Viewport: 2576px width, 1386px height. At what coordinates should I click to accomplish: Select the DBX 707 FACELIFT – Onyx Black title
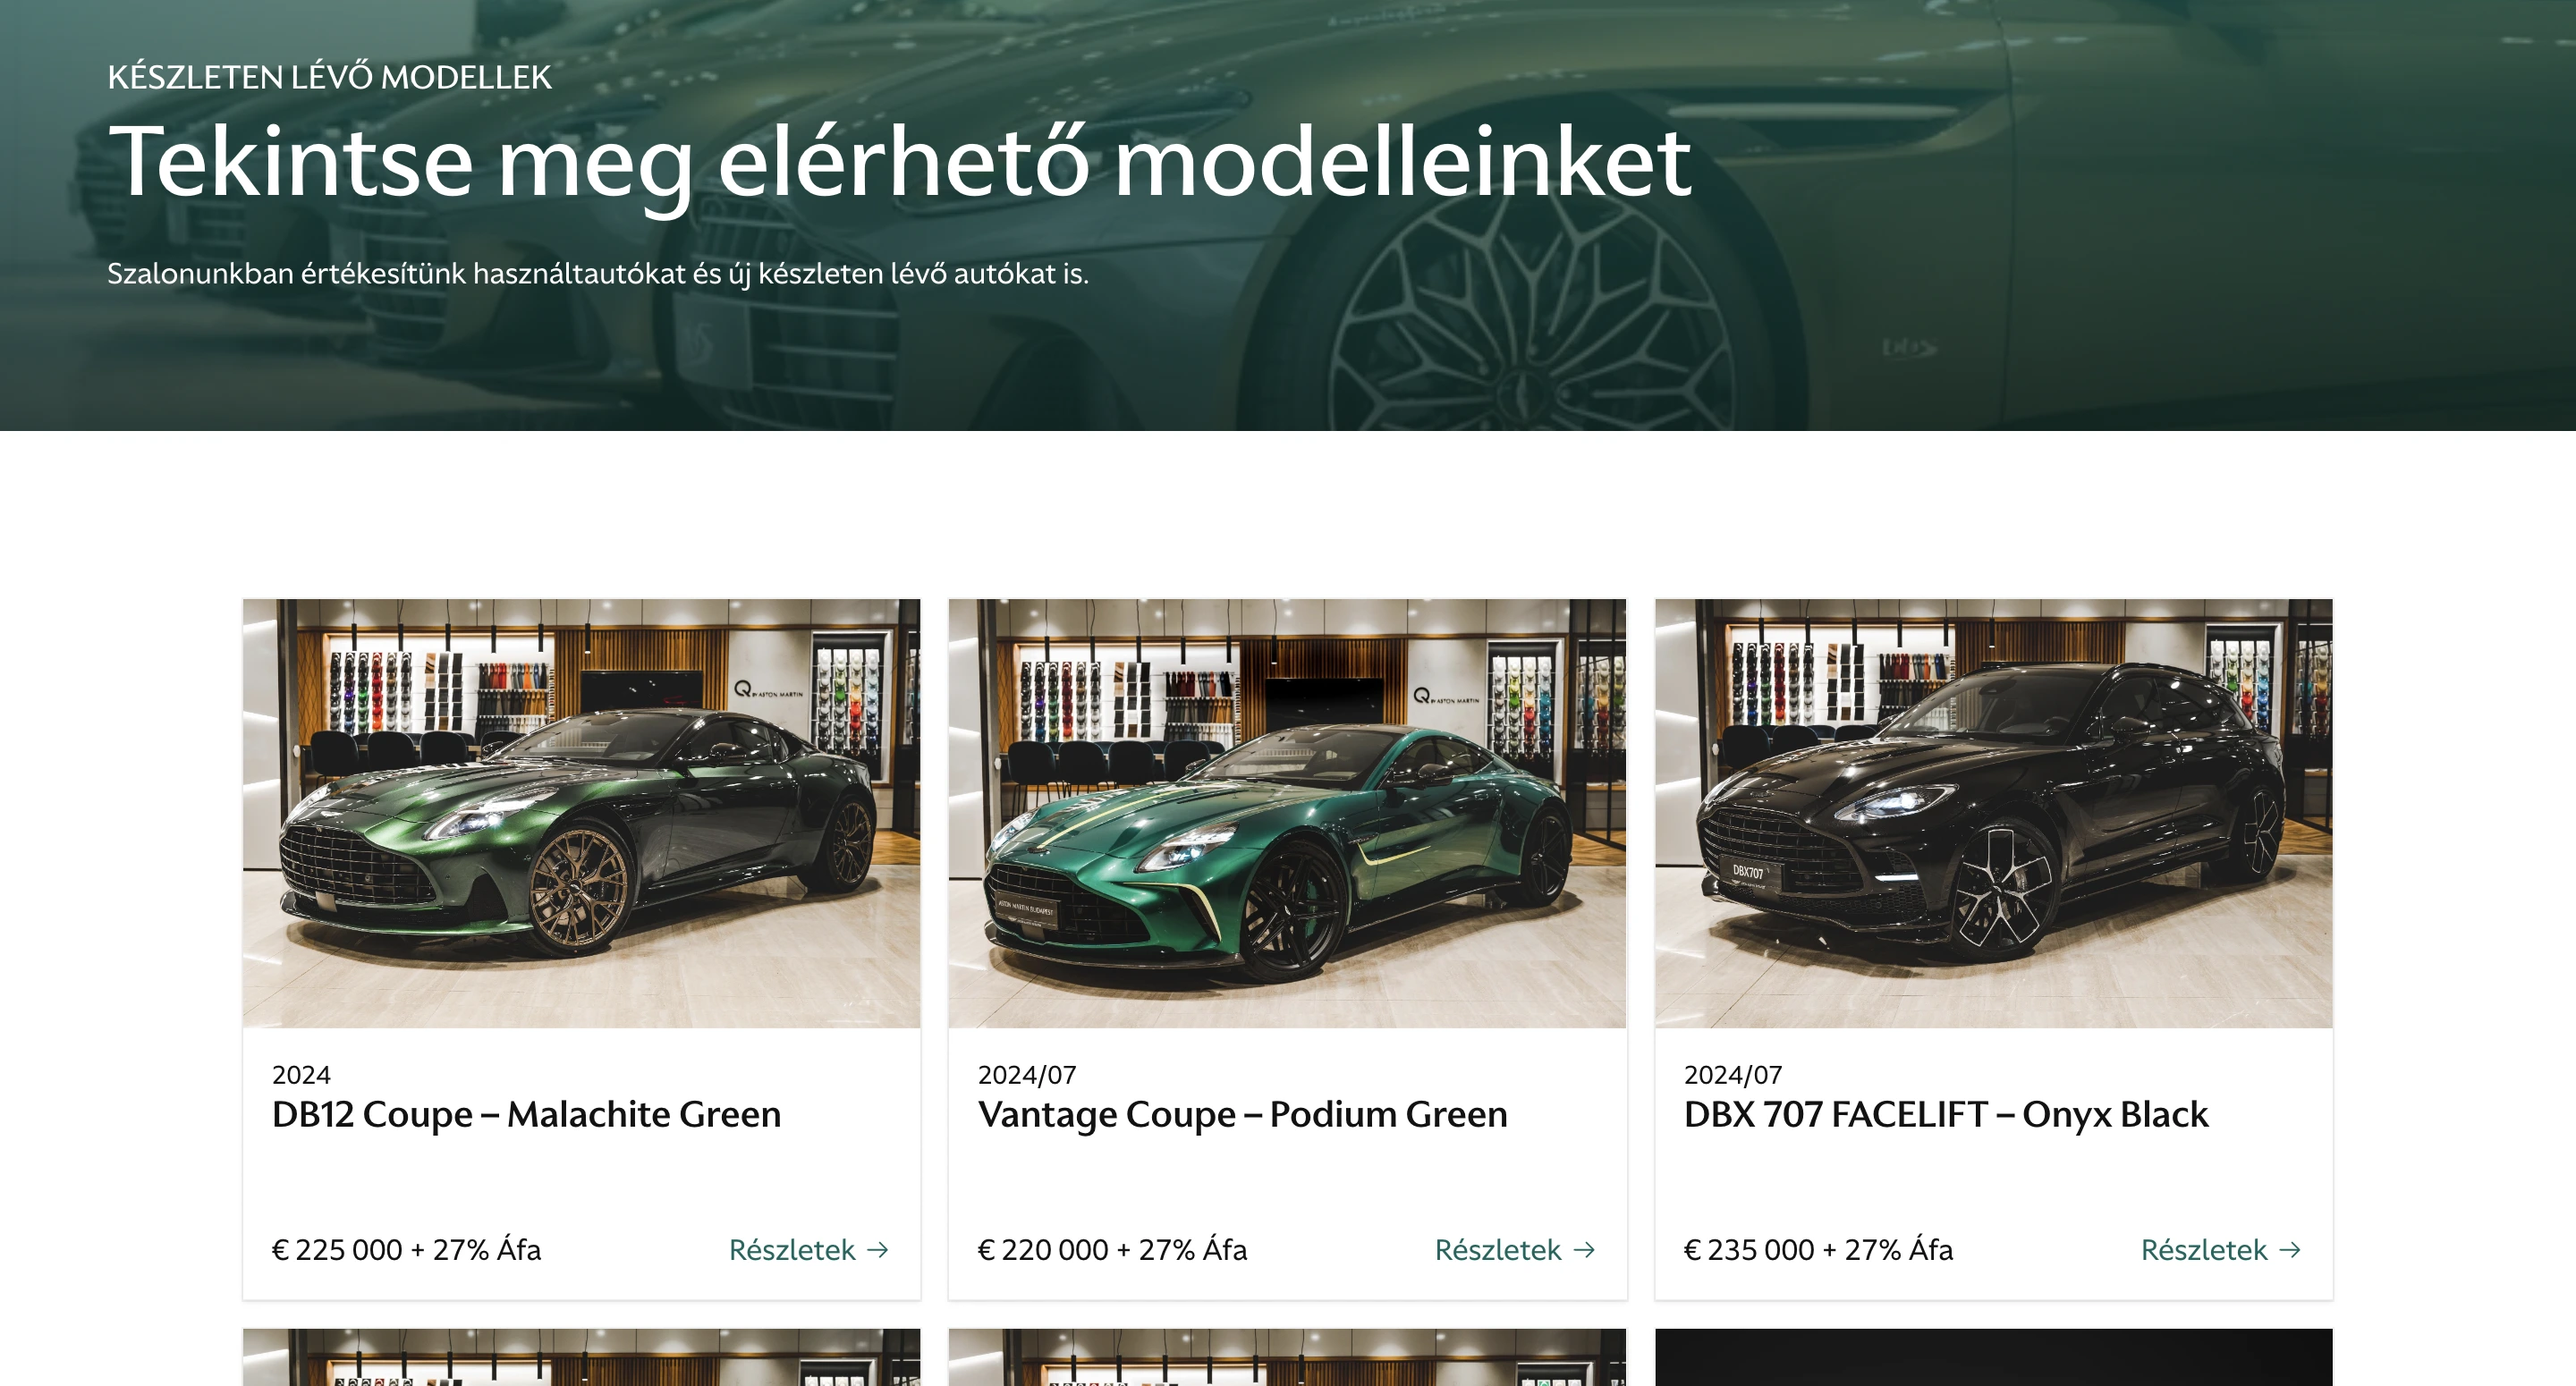pos(1946,1114)
